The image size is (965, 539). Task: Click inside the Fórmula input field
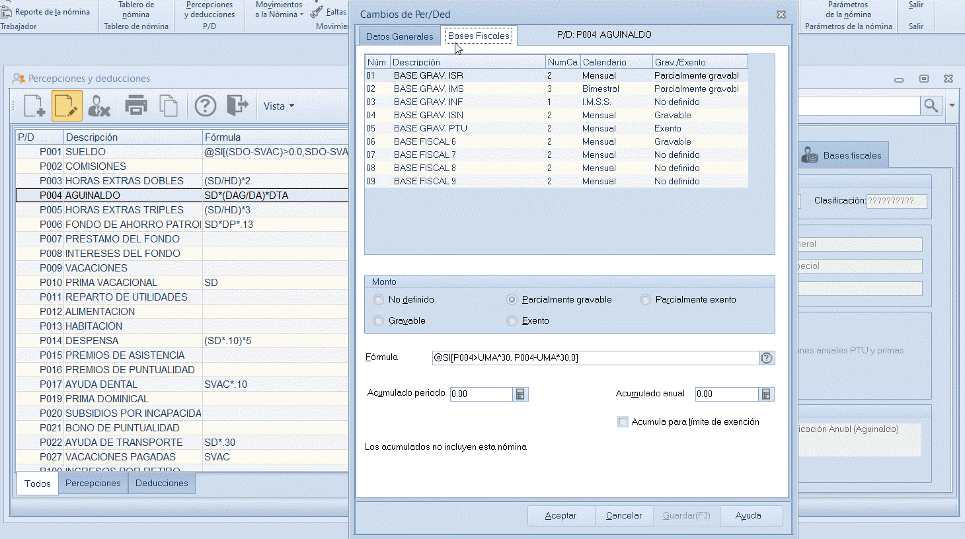[x=595, y=358]
